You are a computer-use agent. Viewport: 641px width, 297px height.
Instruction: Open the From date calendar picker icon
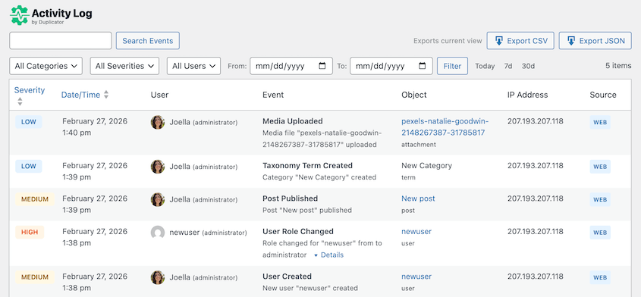[322, 66]
